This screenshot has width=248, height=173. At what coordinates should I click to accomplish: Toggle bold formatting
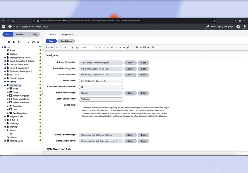tap(65, 47)
